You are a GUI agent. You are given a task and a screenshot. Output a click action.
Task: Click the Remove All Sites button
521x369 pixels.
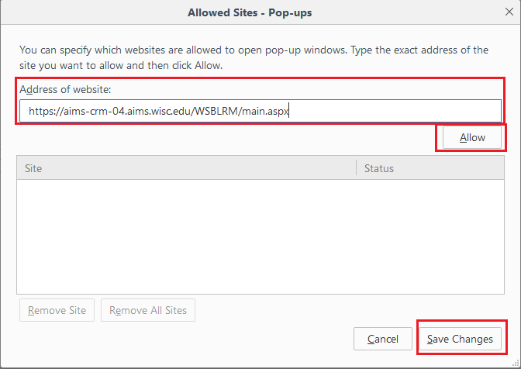click(x=148, y=311)
